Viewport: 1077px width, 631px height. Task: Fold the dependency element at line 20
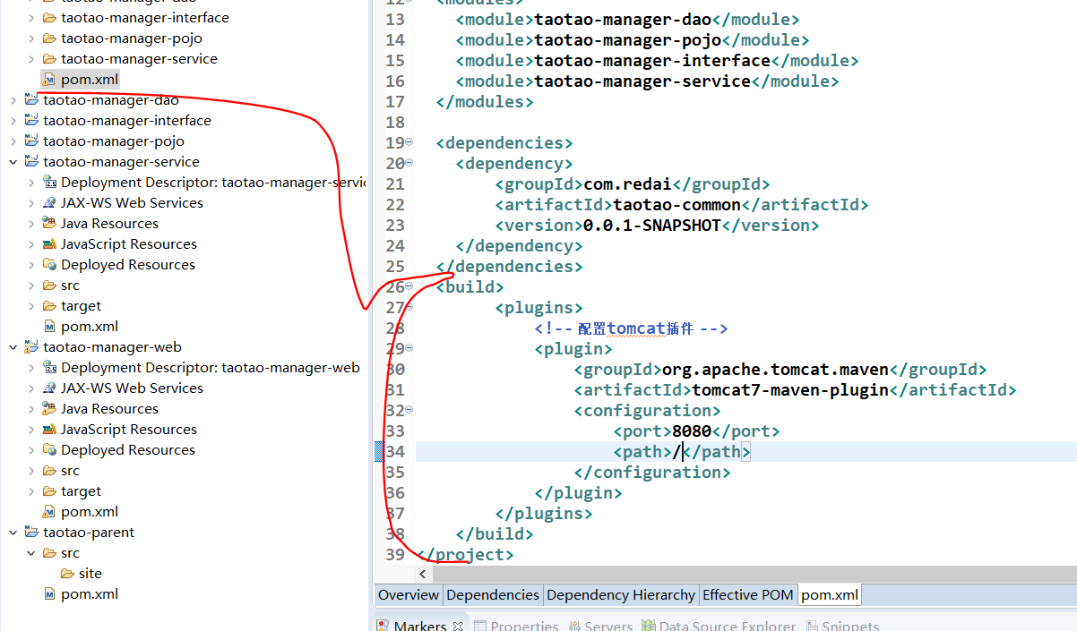click(x=409, y=163)
